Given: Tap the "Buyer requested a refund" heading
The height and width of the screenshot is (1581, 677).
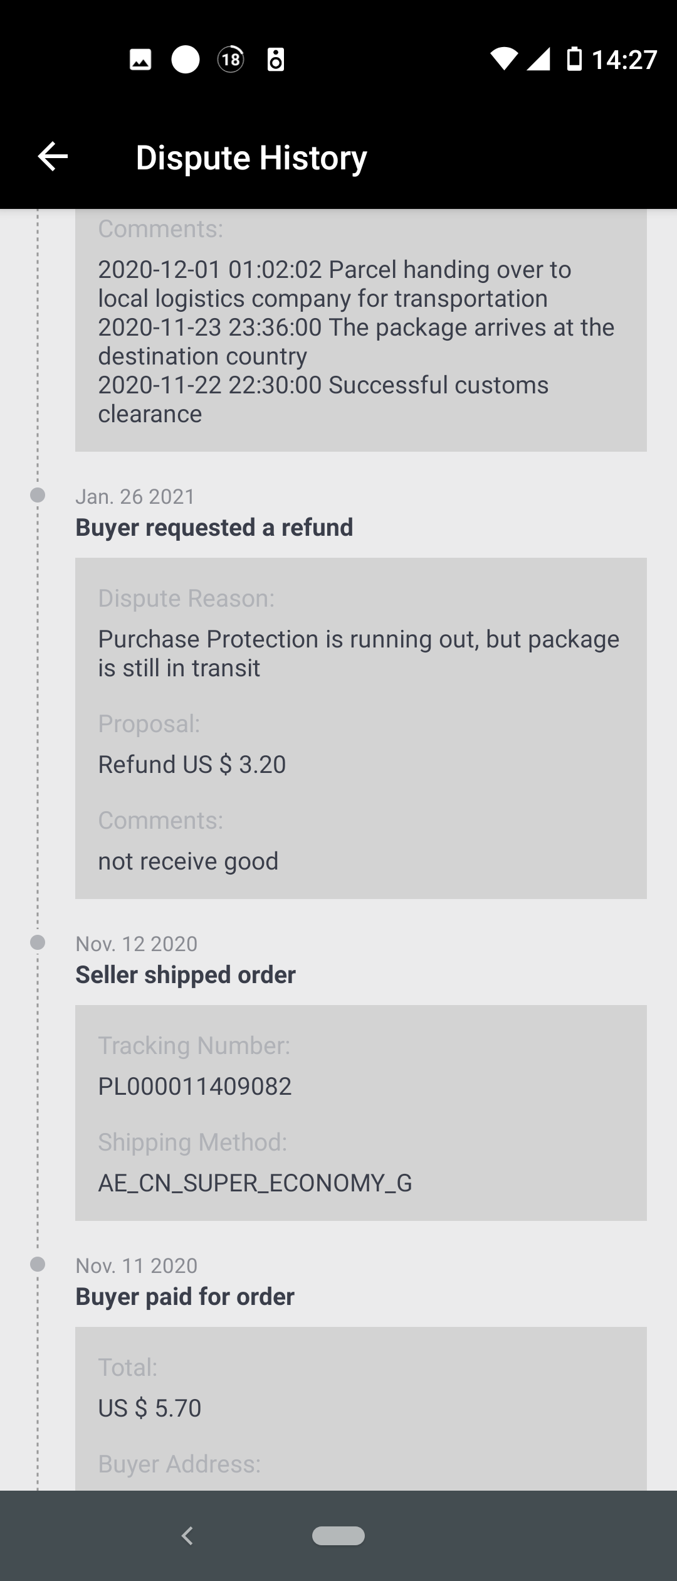Looking at the screenshot, I should (214, 528).
